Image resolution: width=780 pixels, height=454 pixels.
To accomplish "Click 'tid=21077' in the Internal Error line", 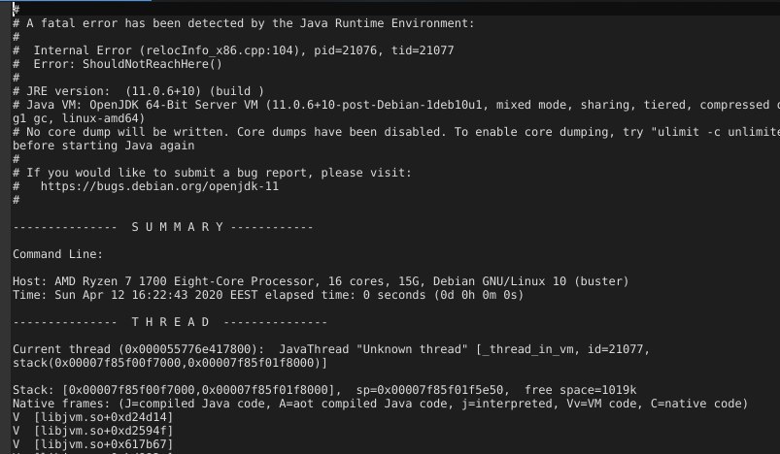I will click(423, 50).
